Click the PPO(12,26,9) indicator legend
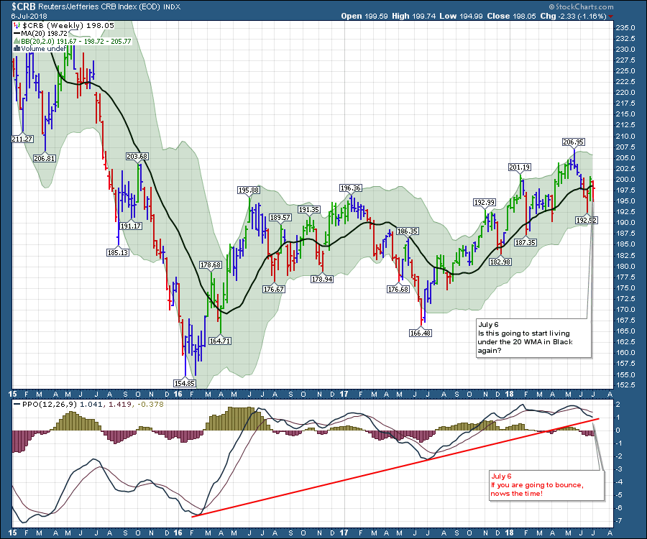 [88, 404]
